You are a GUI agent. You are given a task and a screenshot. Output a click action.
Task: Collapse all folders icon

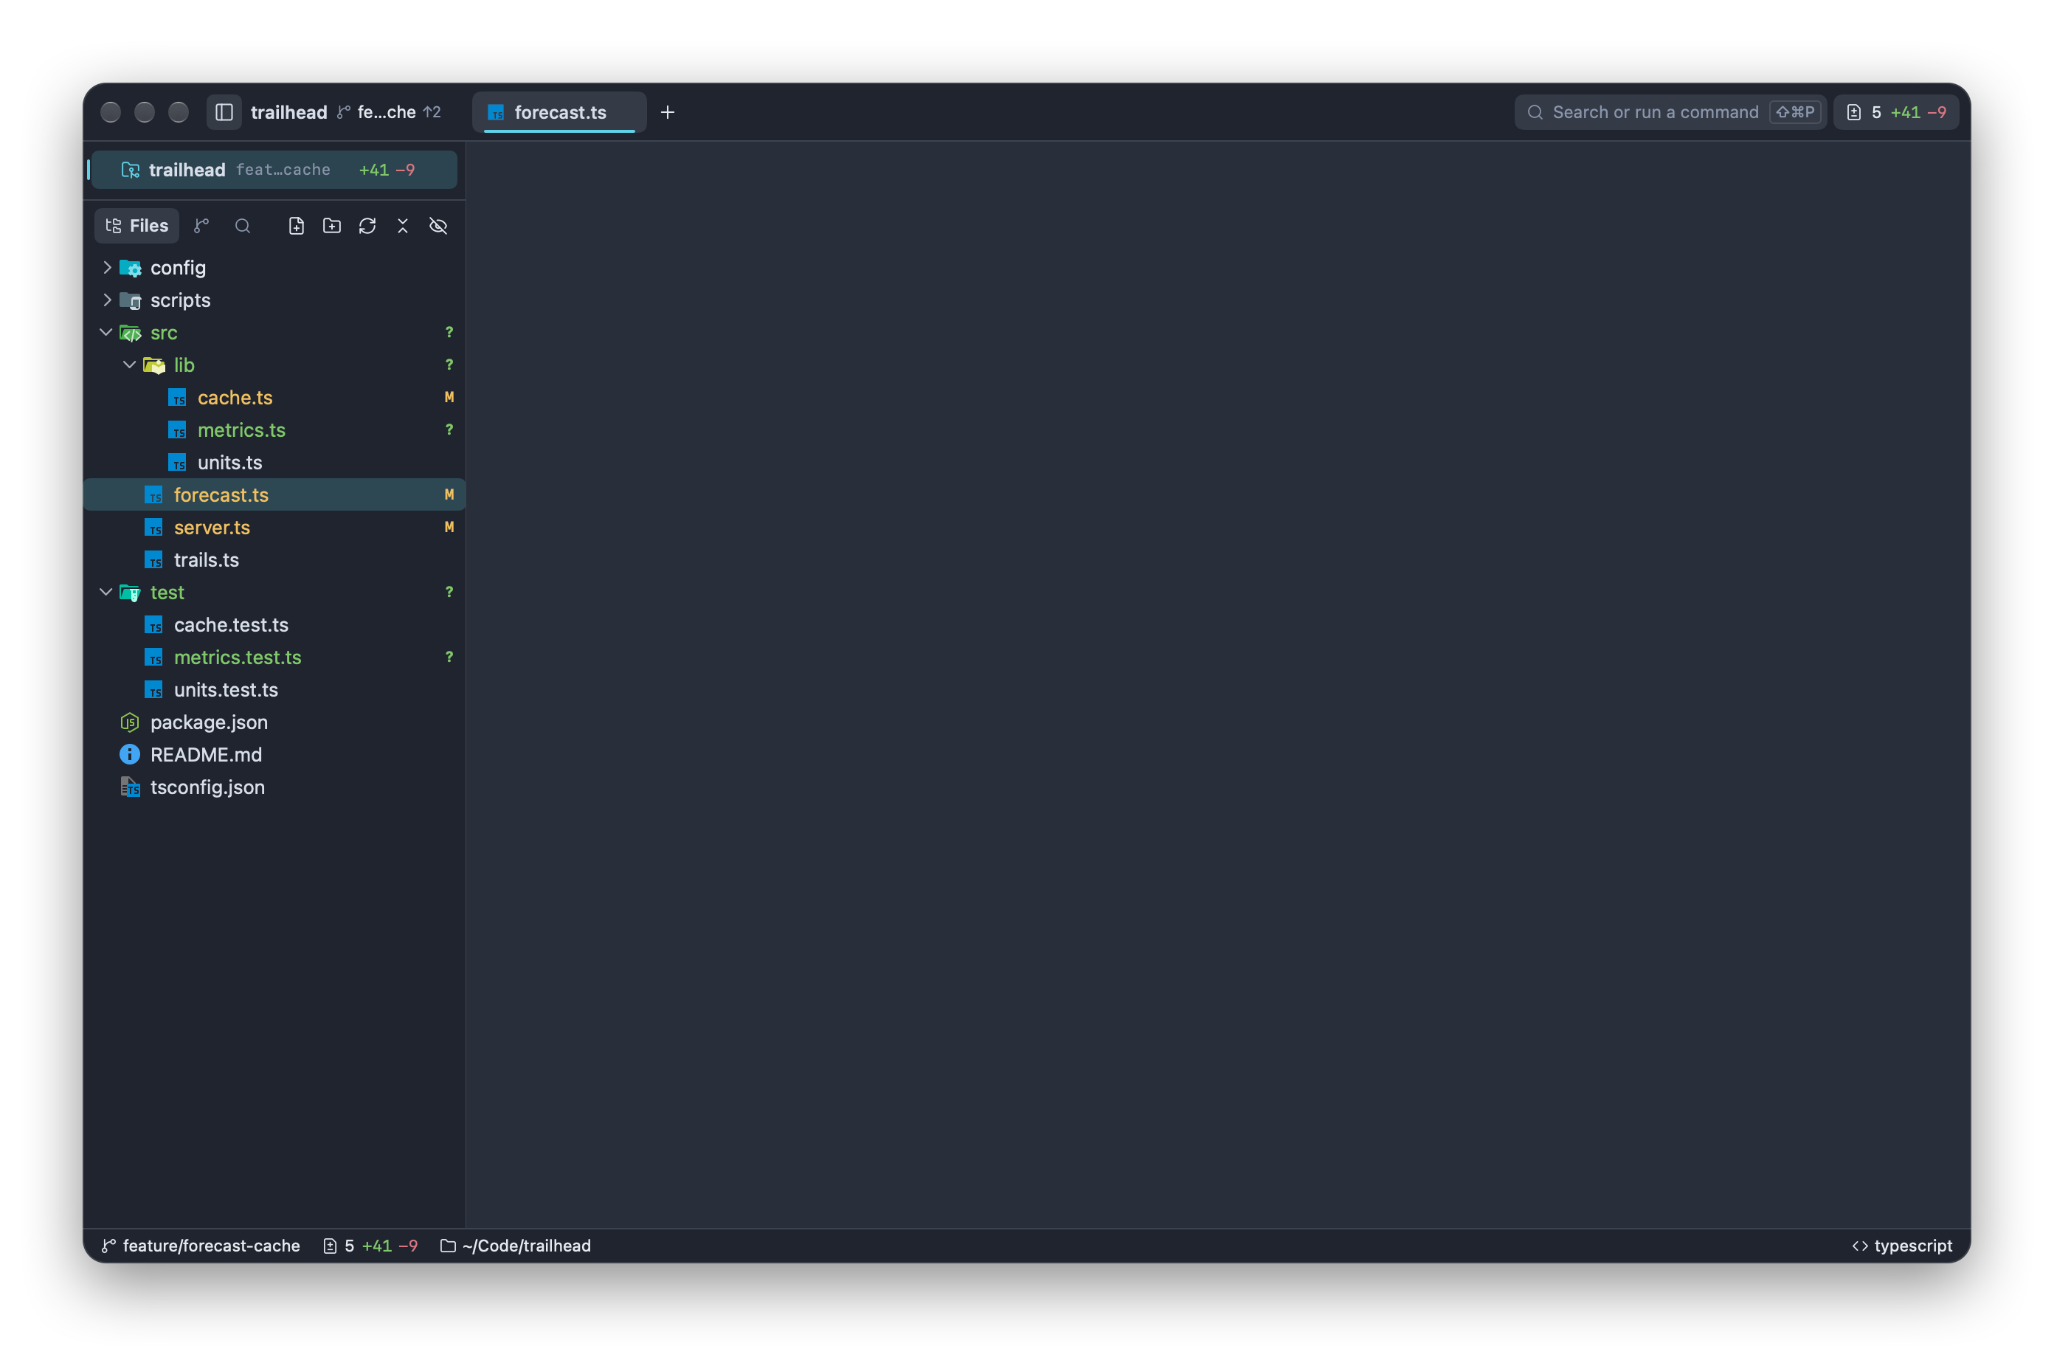point(402,225)
